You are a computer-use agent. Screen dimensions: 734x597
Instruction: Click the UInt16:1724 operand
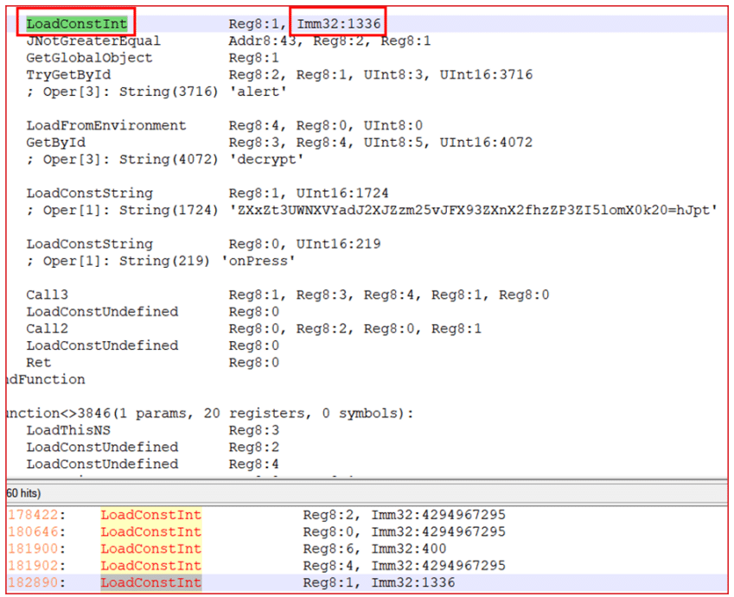342,193
